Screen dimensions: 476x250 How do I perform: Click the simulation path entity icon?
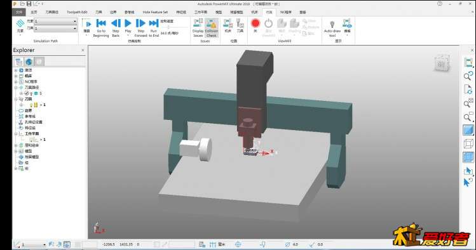coord(20,23)
